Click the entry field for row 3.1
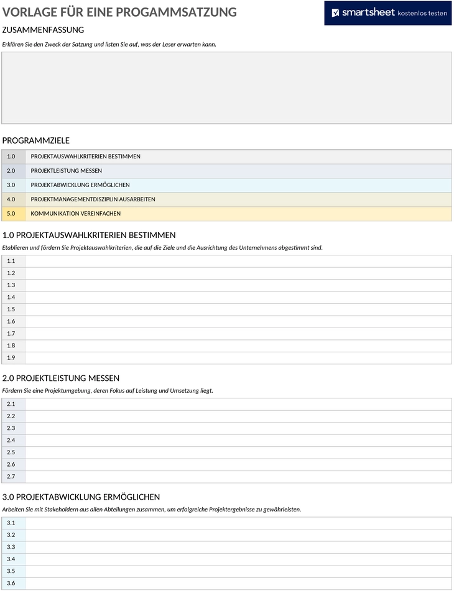Image resolution: width=454 pixels, height=591 pixels. 239,523
